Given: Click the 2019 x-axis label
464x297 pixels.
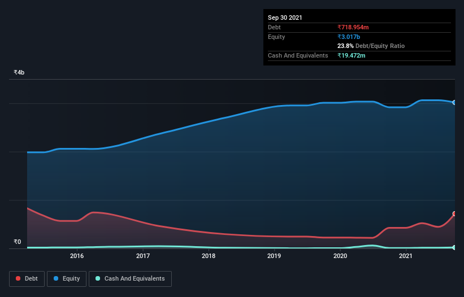Looking at the screenshot, I should [274, 256].
